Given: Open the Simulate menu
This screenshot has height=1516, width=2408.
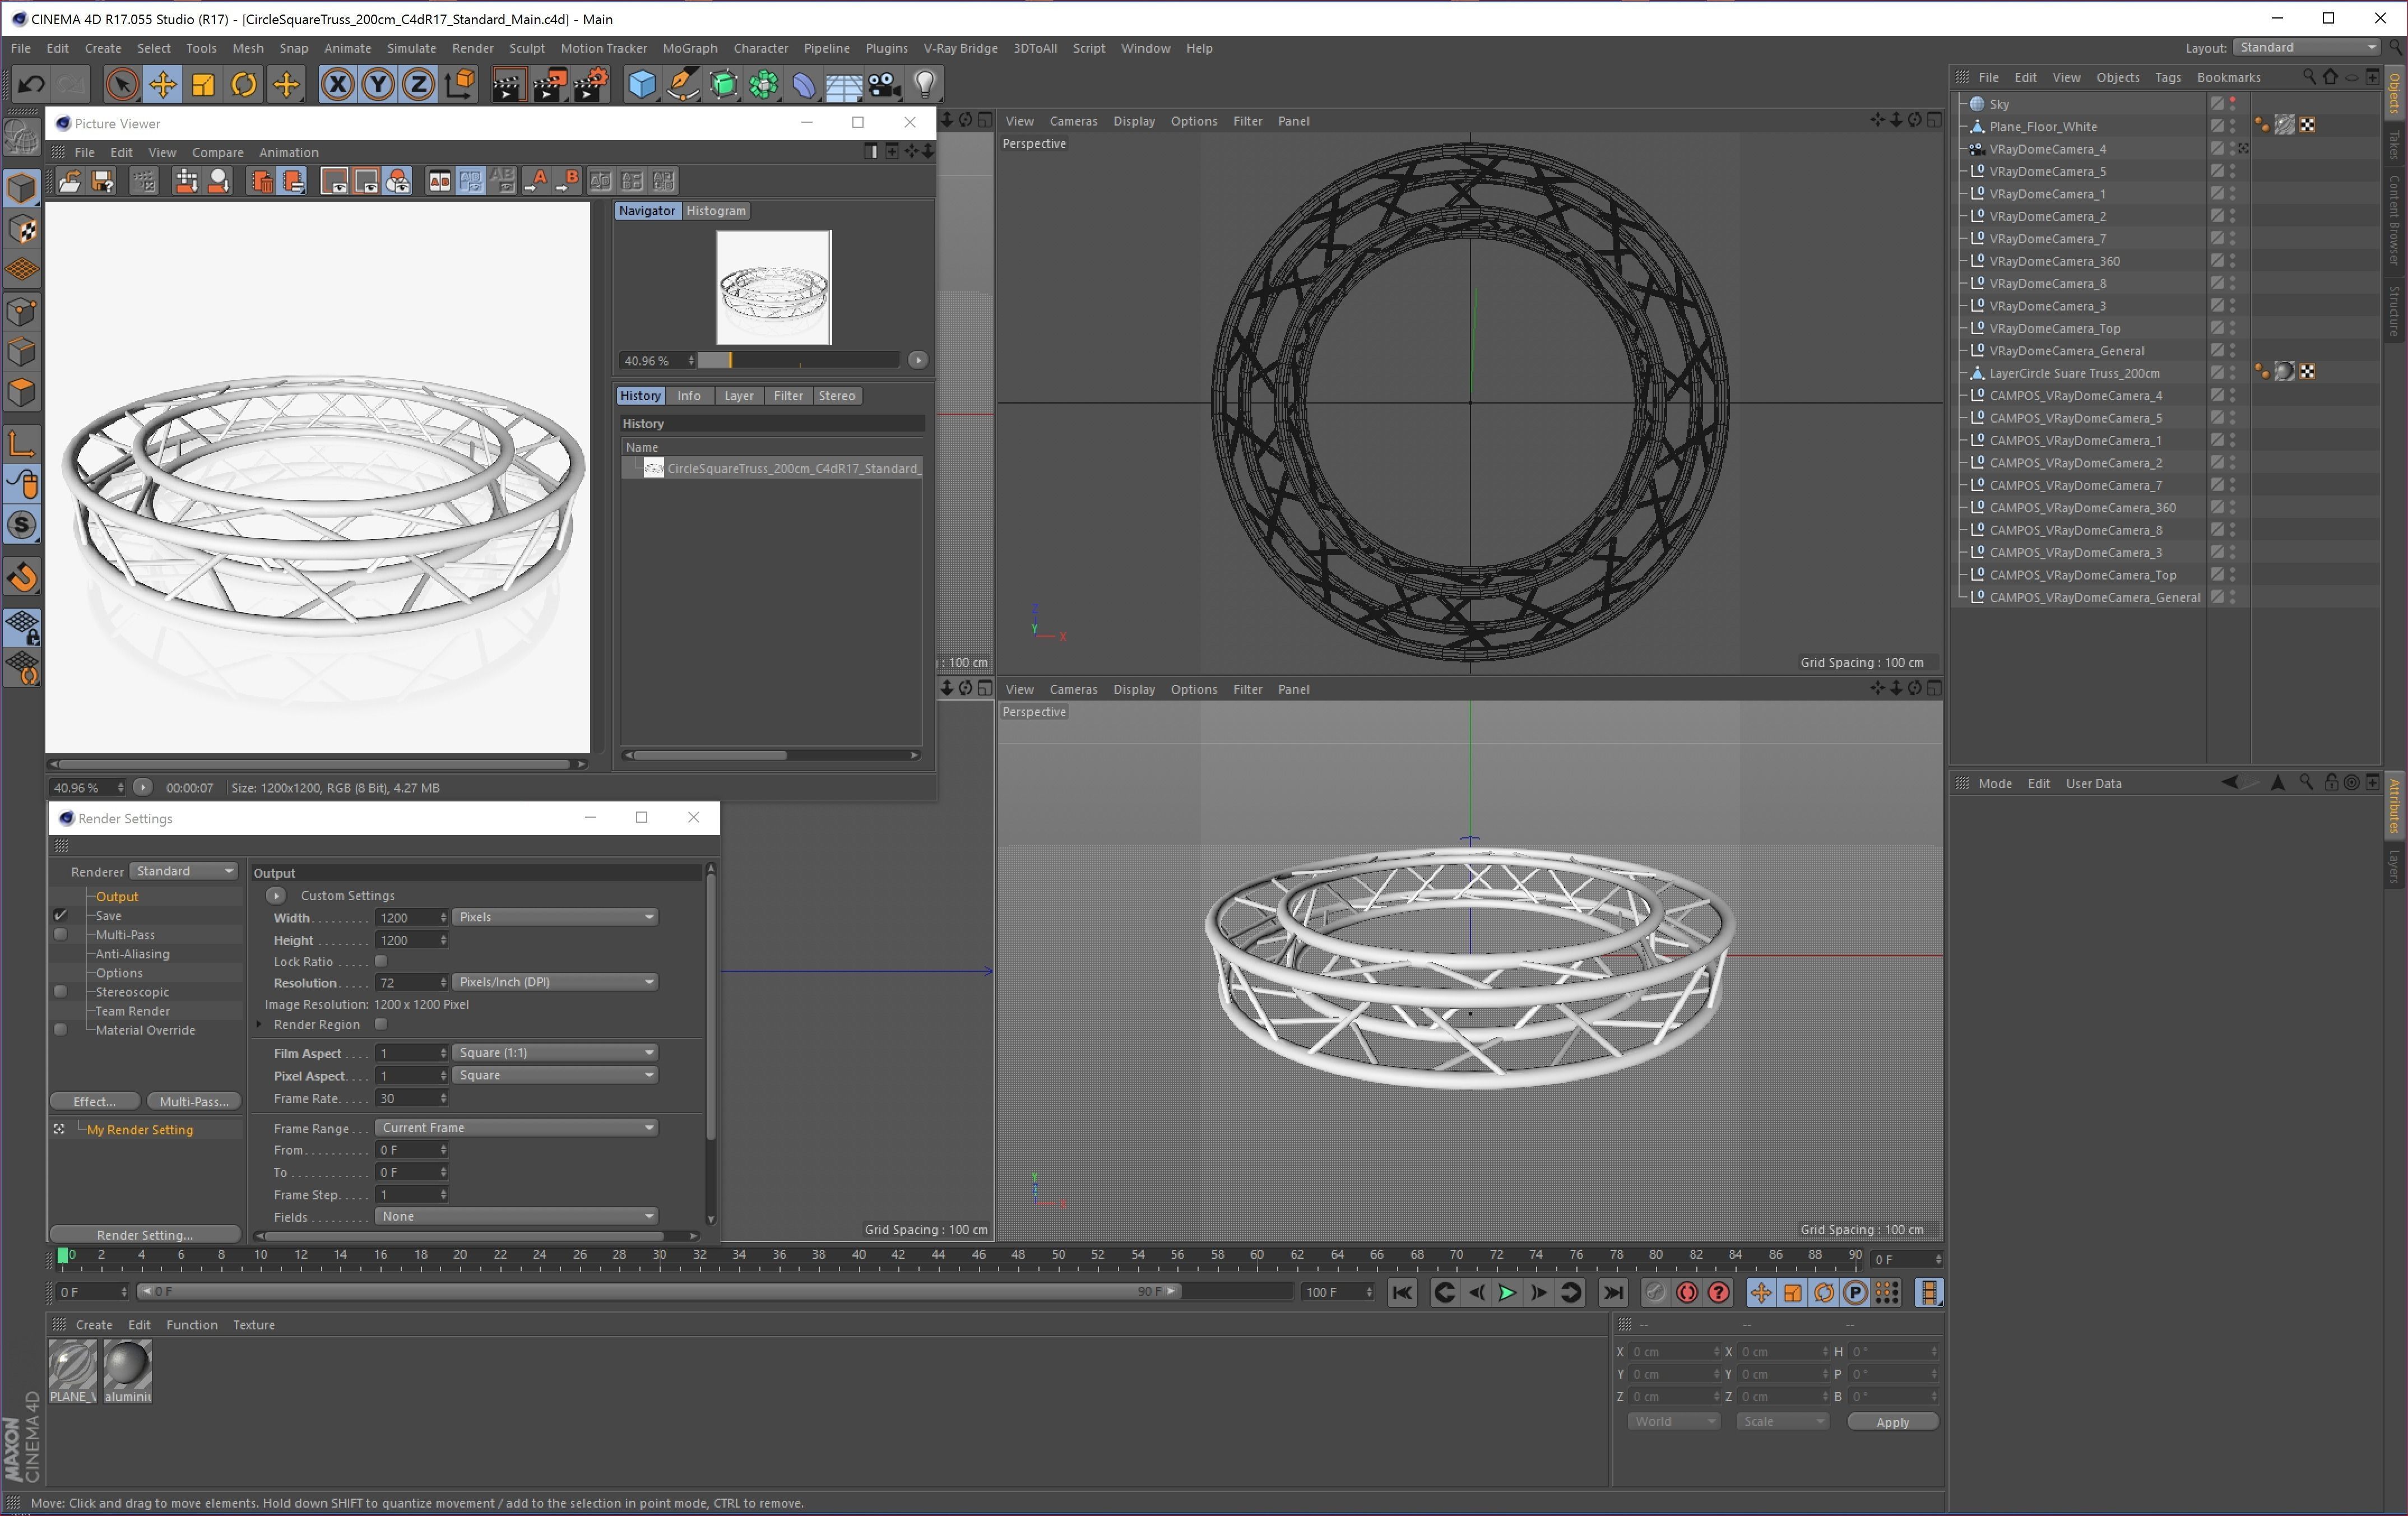Looking at the screenshot, I should [411, 48].
